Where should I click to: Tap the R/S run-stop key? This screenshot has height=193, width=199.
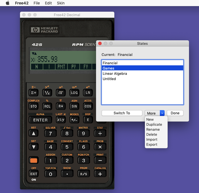(84, 174)
